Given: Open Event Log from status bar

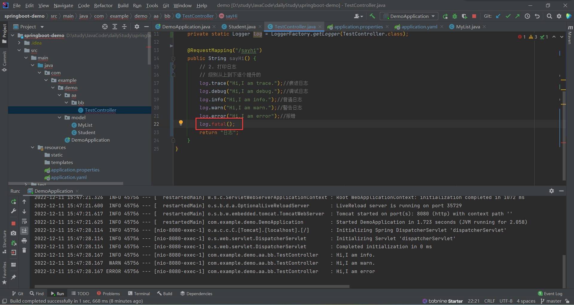Looking at the screenshot, I should click(550, 294).
